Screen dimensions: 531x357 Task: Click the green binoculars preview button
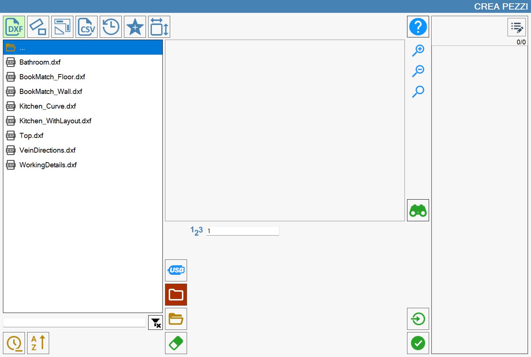tap(418, 210)
